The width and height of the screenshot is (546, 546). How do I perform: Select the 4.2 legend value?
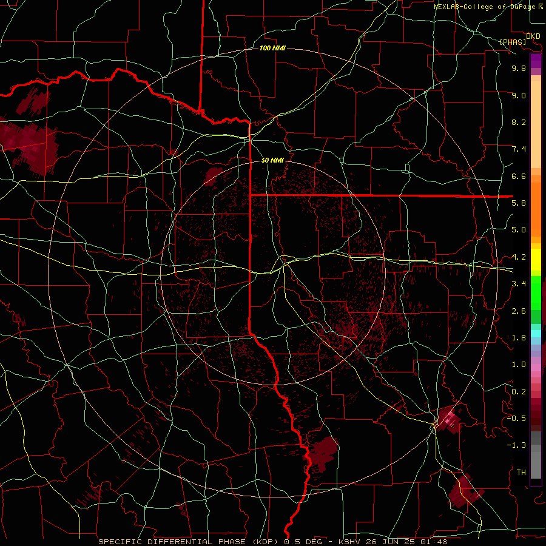coord(519,257)
